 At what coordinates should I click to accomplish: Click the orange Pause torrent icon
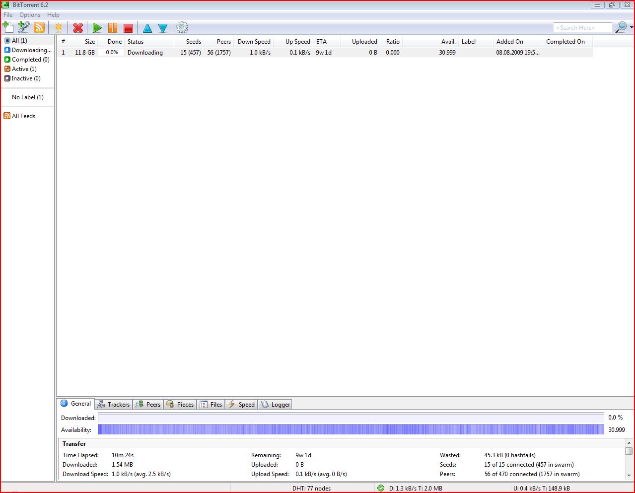(x=113, y=28)
